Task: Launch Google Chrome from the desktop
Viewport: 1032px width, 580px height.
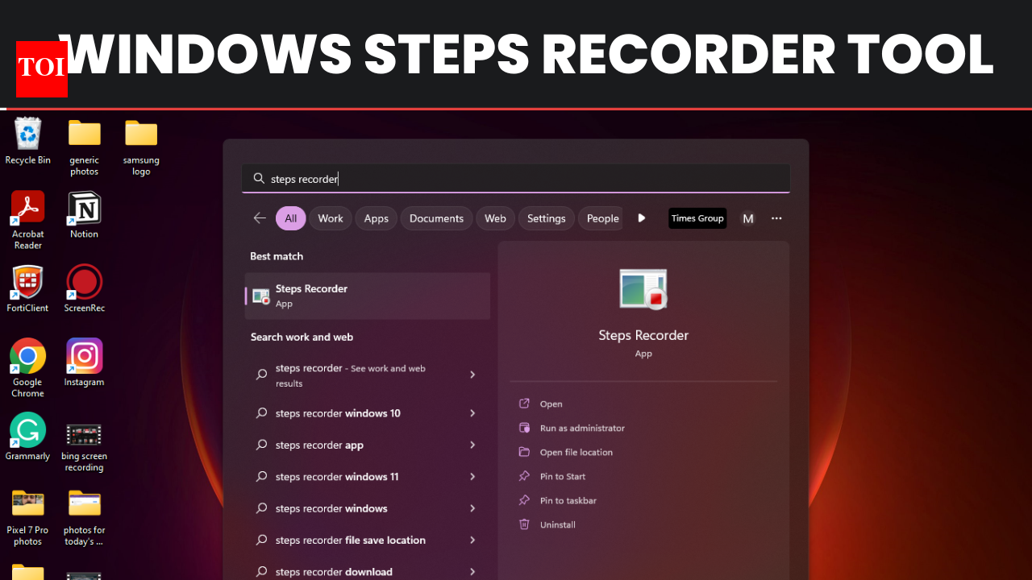Action: point(27,367)
